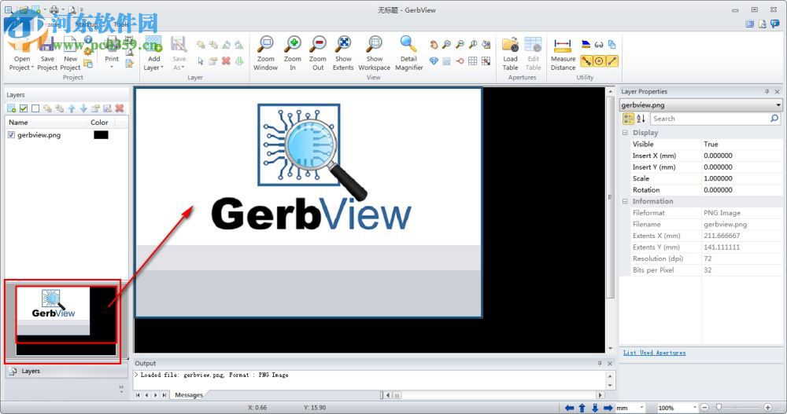Collapse the Information property section
787x414 pixels.
(625, 201)
